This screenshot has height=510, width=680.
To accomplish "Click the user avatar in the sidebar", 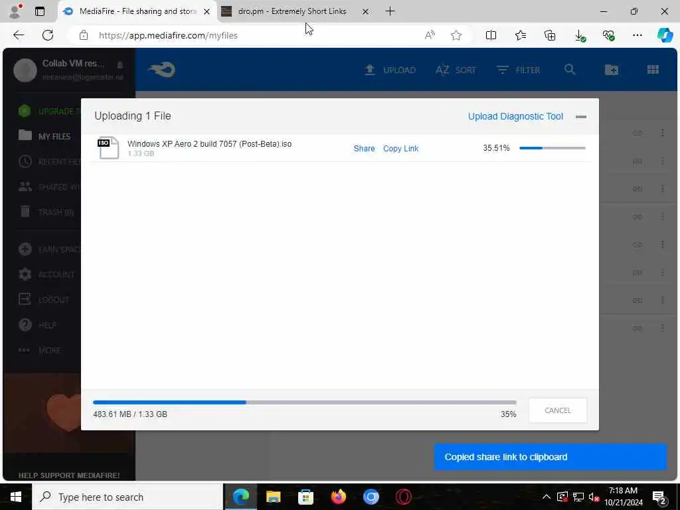I will [x=25, y=70].
